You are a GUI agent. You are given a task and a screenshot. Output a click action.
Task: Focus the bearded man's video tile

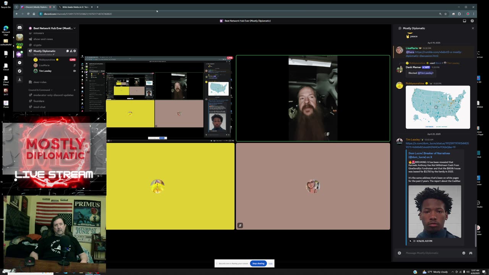[313, 99]
